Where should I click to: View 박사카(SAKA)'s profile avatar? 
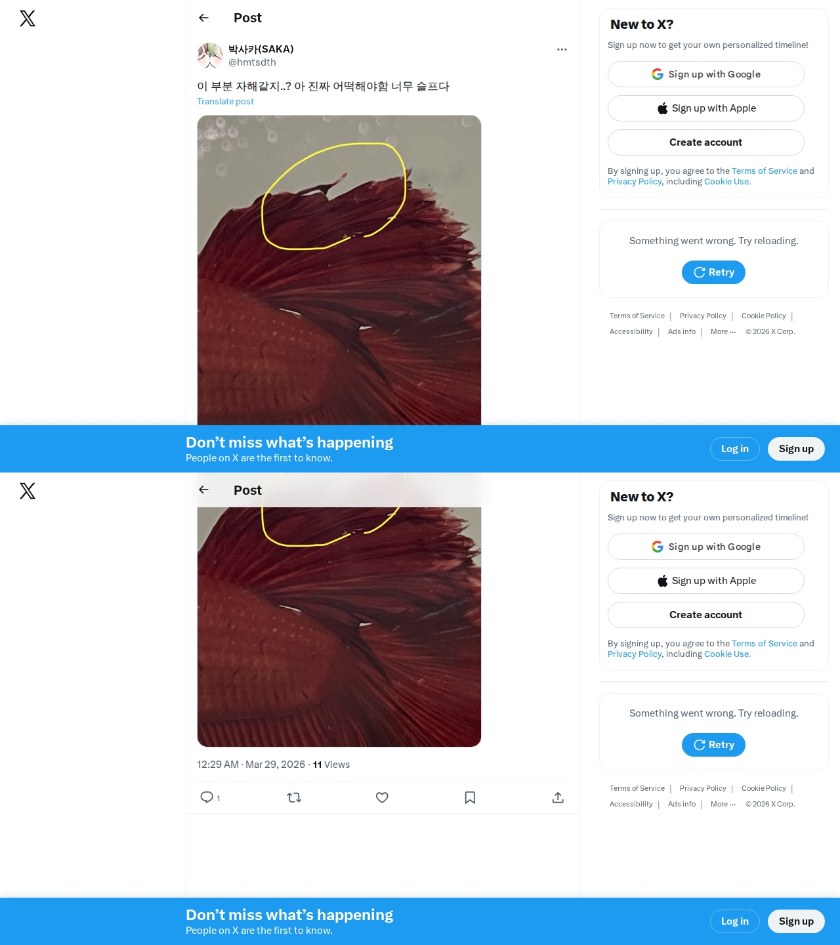[x=210, y=56]
